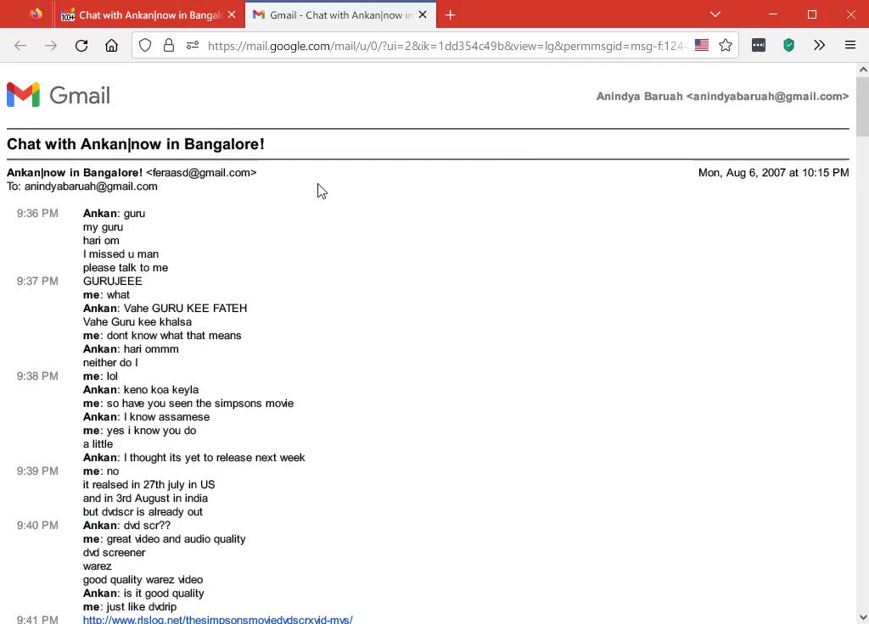
Task: Open the dark extension icon beside the address bar
Action: pos(759,46)
